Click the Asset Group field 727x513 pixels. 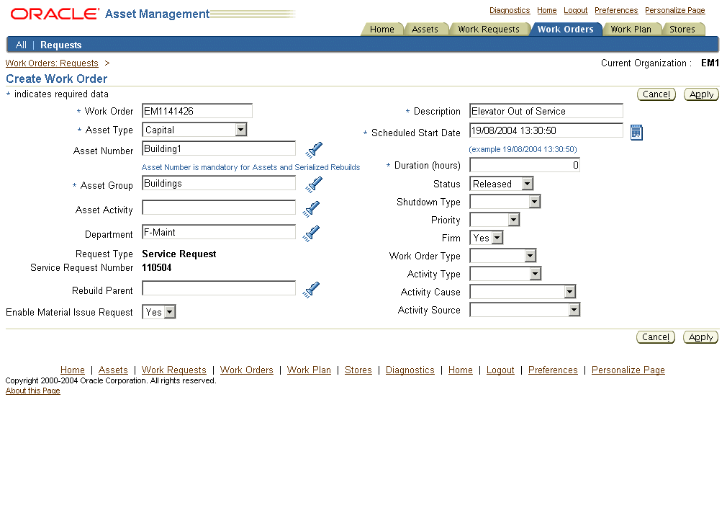pos(219,183)
